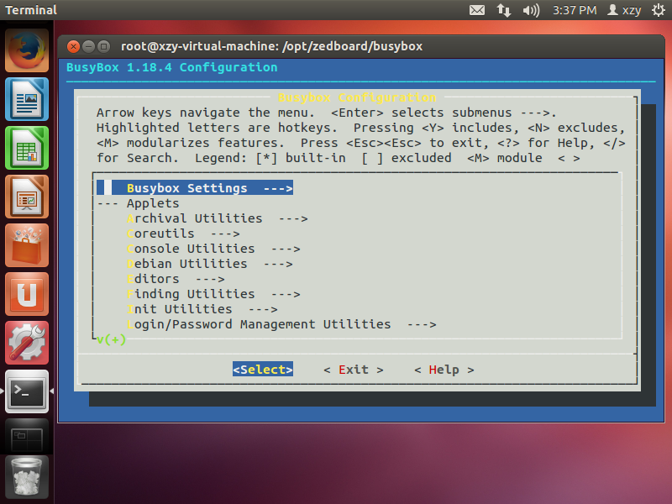Expand Debian Utilities submenu
The height and width of the screenshot is (504, 672).
click(210, 264)
